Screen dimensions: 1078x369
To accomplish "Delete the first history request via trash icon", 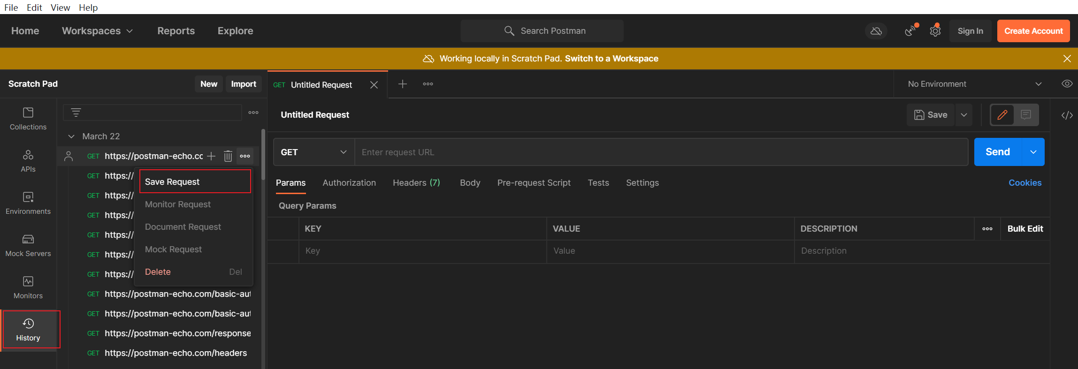I will coord(228,156).
